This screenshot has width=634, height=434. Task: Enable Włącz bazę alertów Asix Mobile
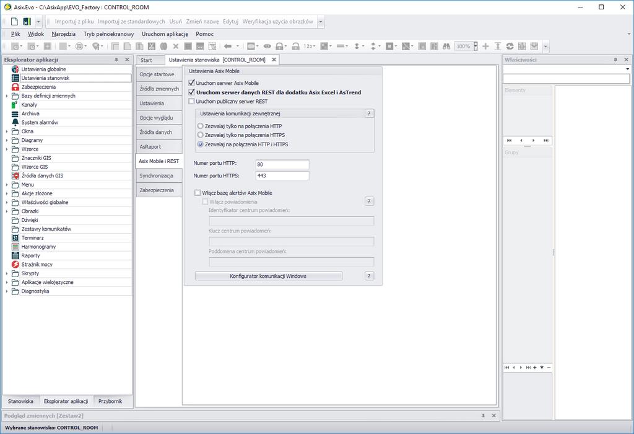198,193
